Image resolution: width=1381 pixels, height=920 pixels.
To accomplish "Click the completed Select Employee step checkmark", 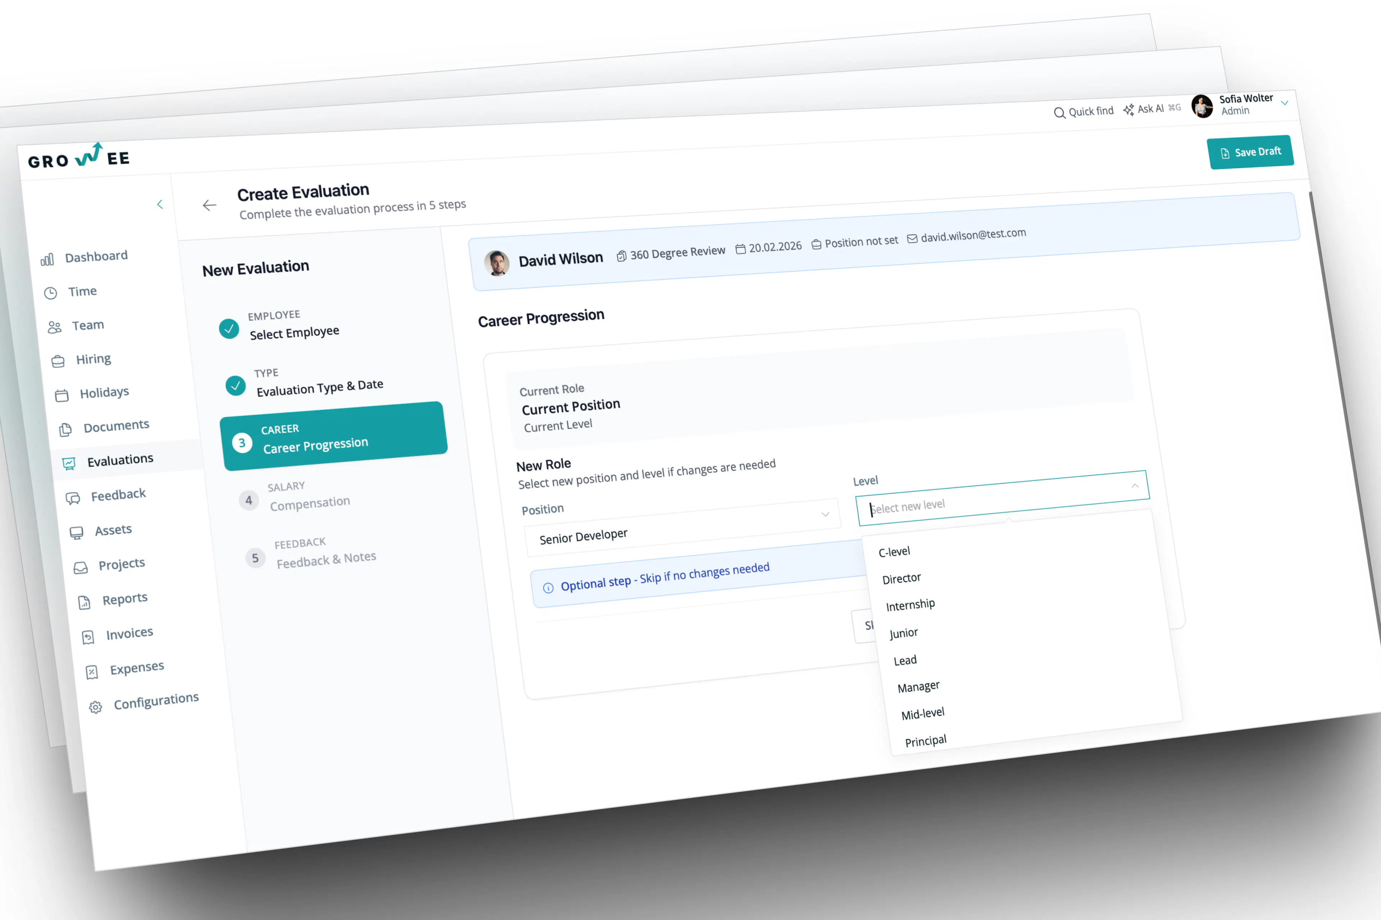I will pos(229,328).
